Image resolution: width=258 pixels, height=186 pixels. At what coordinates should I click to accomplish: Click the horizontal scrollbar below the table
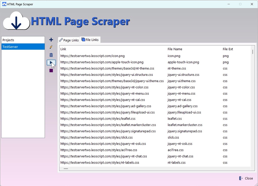tap(66, 168)
